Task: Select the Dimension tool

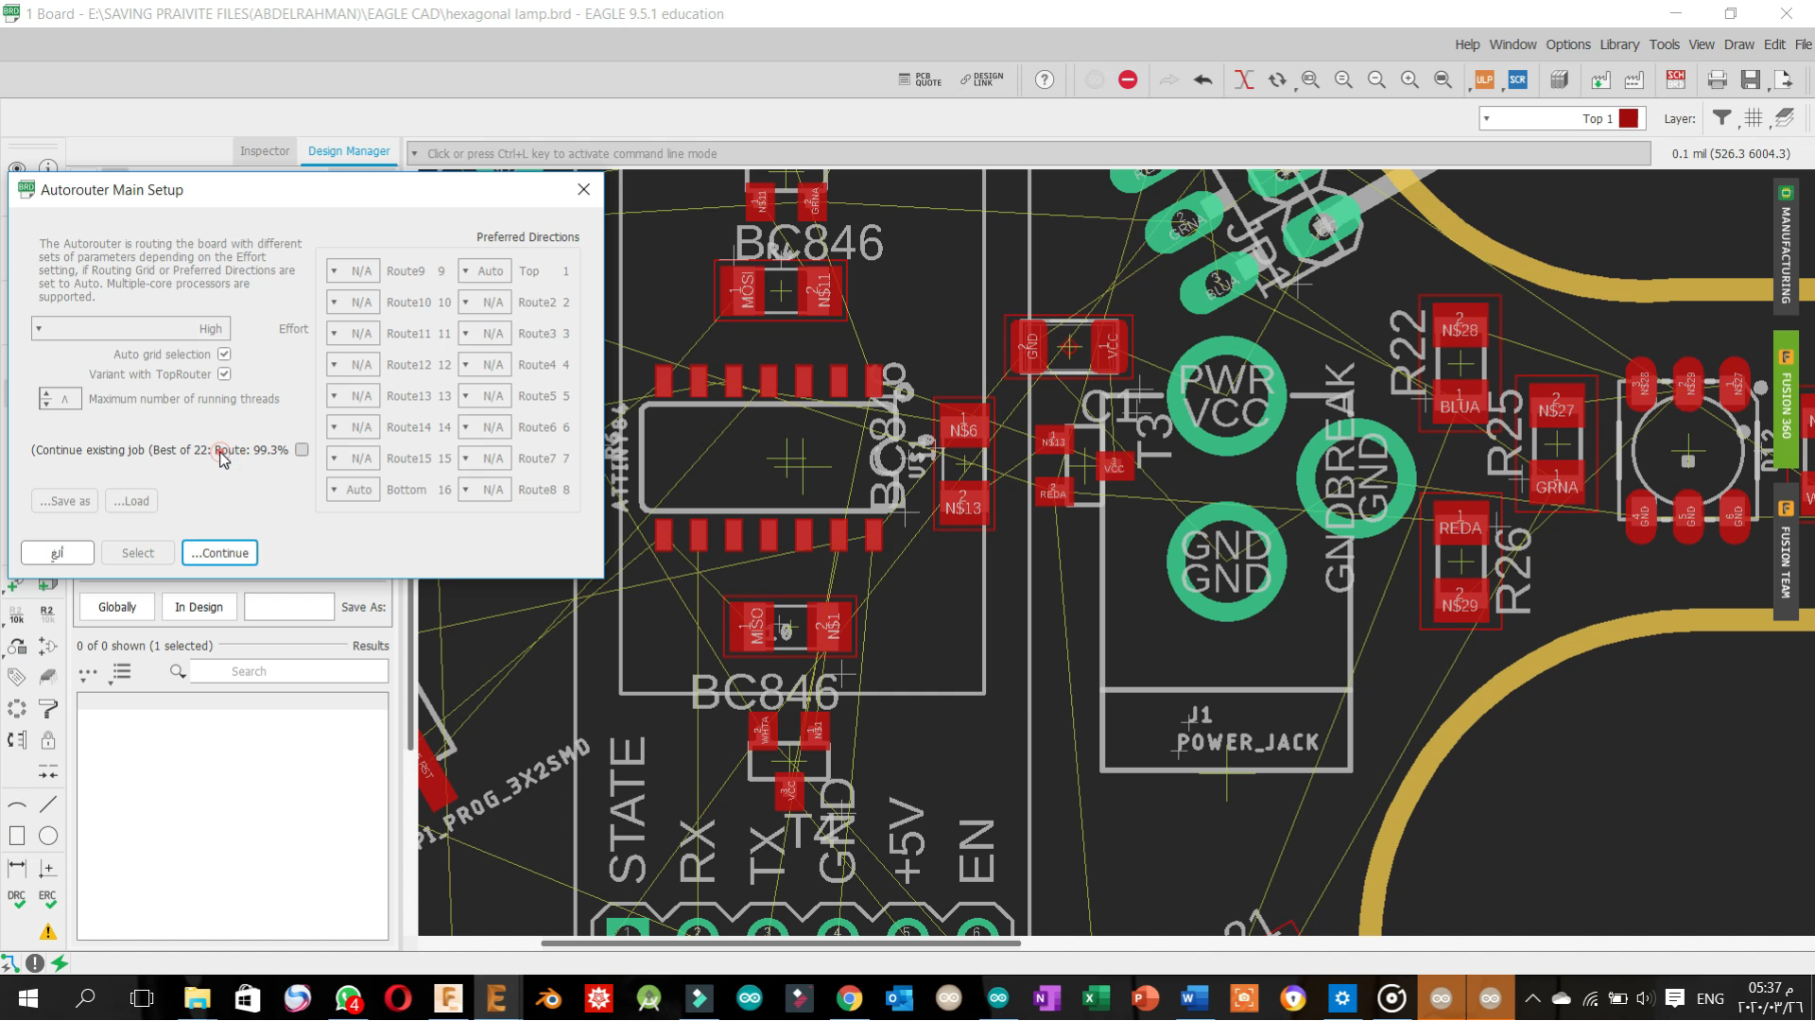Action: coord(17,867)
